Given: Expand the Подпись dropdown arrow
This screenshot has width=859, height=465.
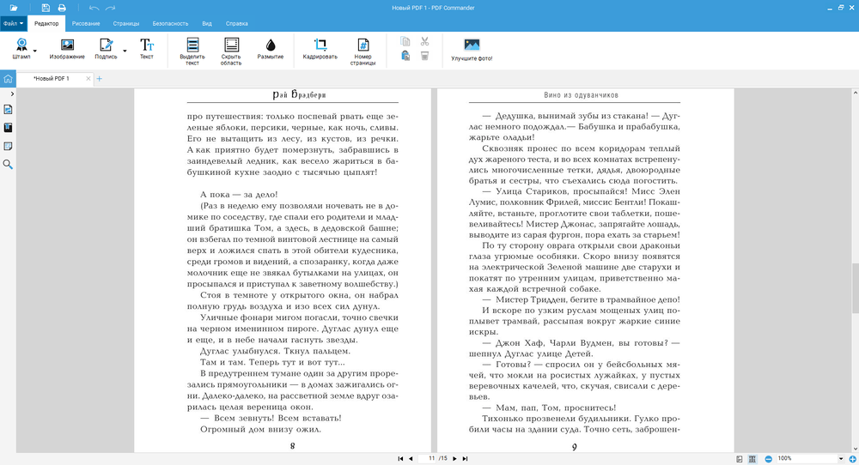Looking at the screenshot, I should (x=125, y=51).
